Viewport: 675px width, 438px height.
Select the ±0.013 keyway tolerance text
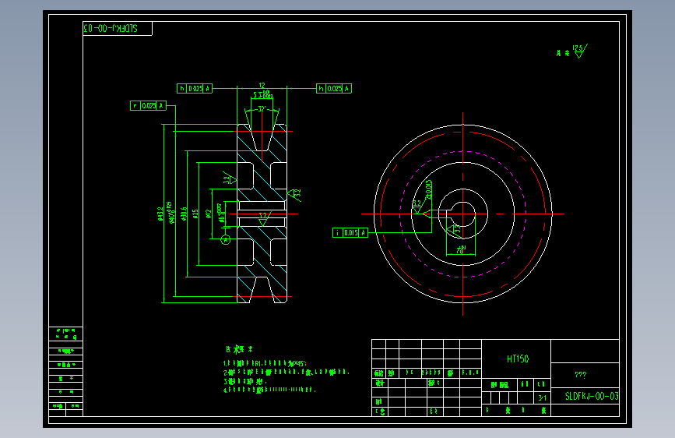429,189
